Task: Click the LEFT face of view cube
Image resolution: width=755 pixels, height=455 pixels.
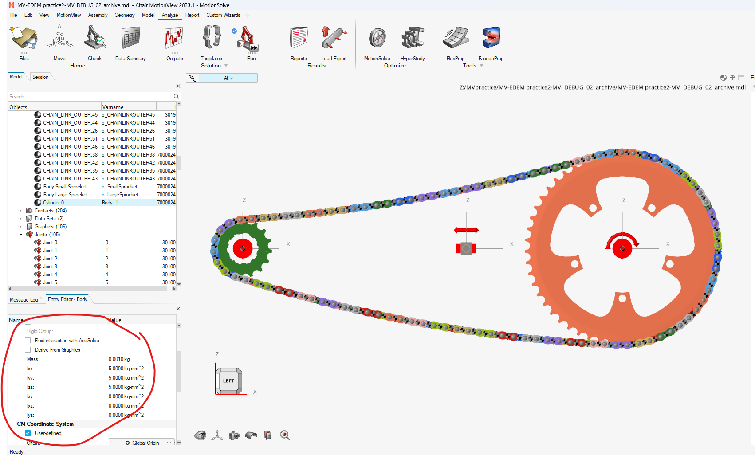Action: click(x=229, y=380)
